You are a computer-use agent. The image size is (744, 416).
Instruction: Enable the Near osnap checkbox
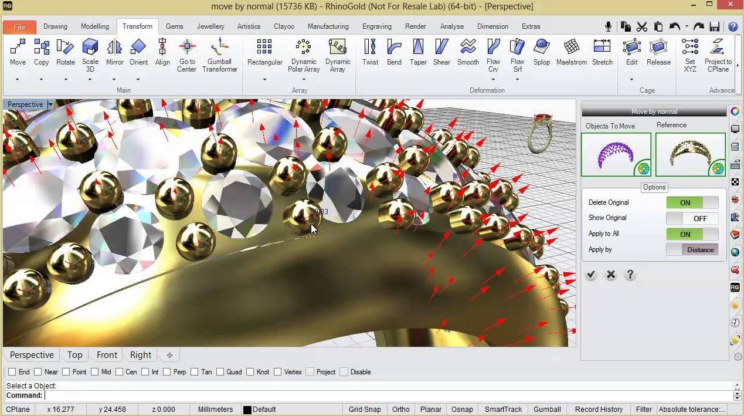[38, 372]
